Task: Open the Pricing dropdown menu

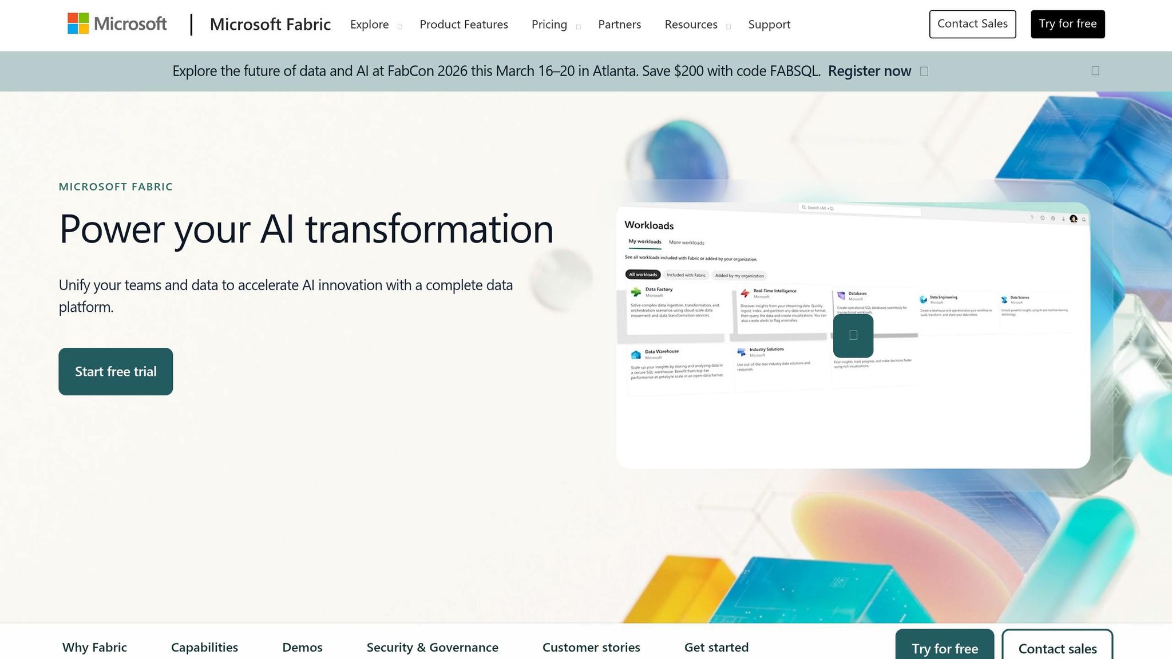Action: 549,25
